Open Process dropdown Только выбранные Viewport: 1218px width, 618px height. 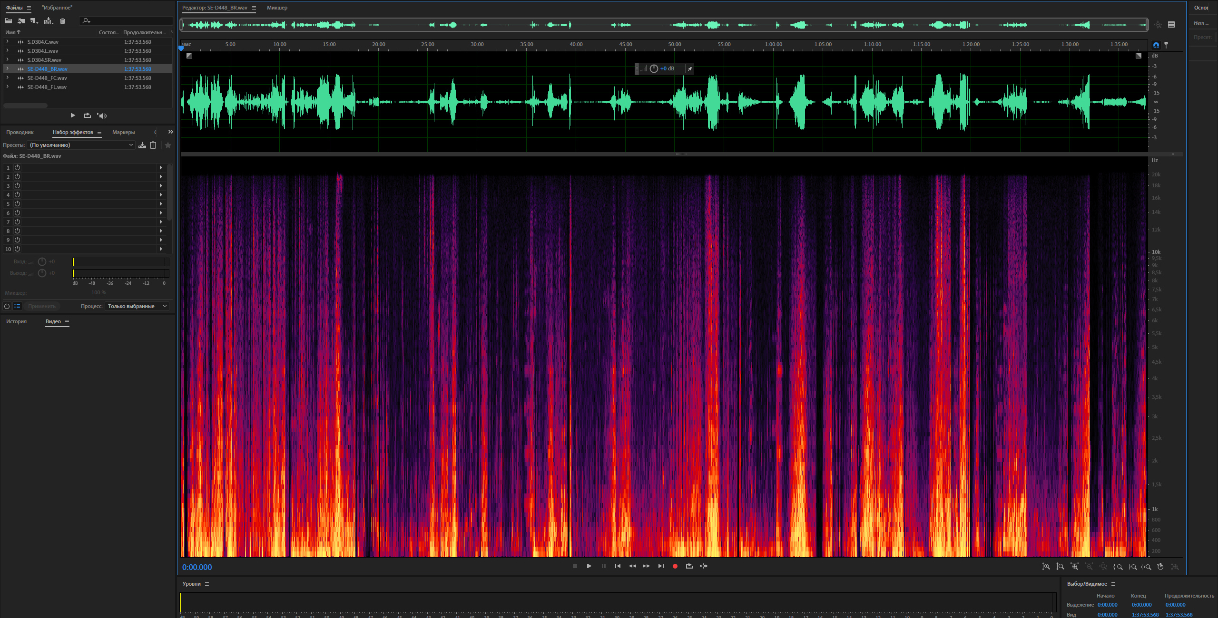(x=137, y=306)
